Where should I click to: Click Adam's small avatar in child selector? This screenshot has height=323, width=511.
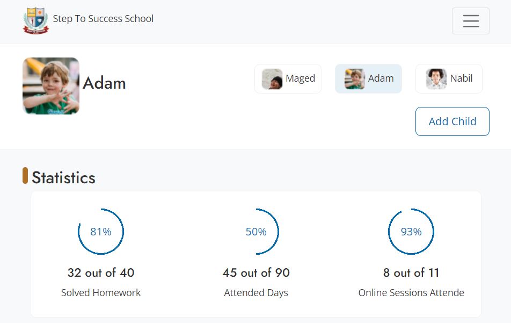[355, 79]
